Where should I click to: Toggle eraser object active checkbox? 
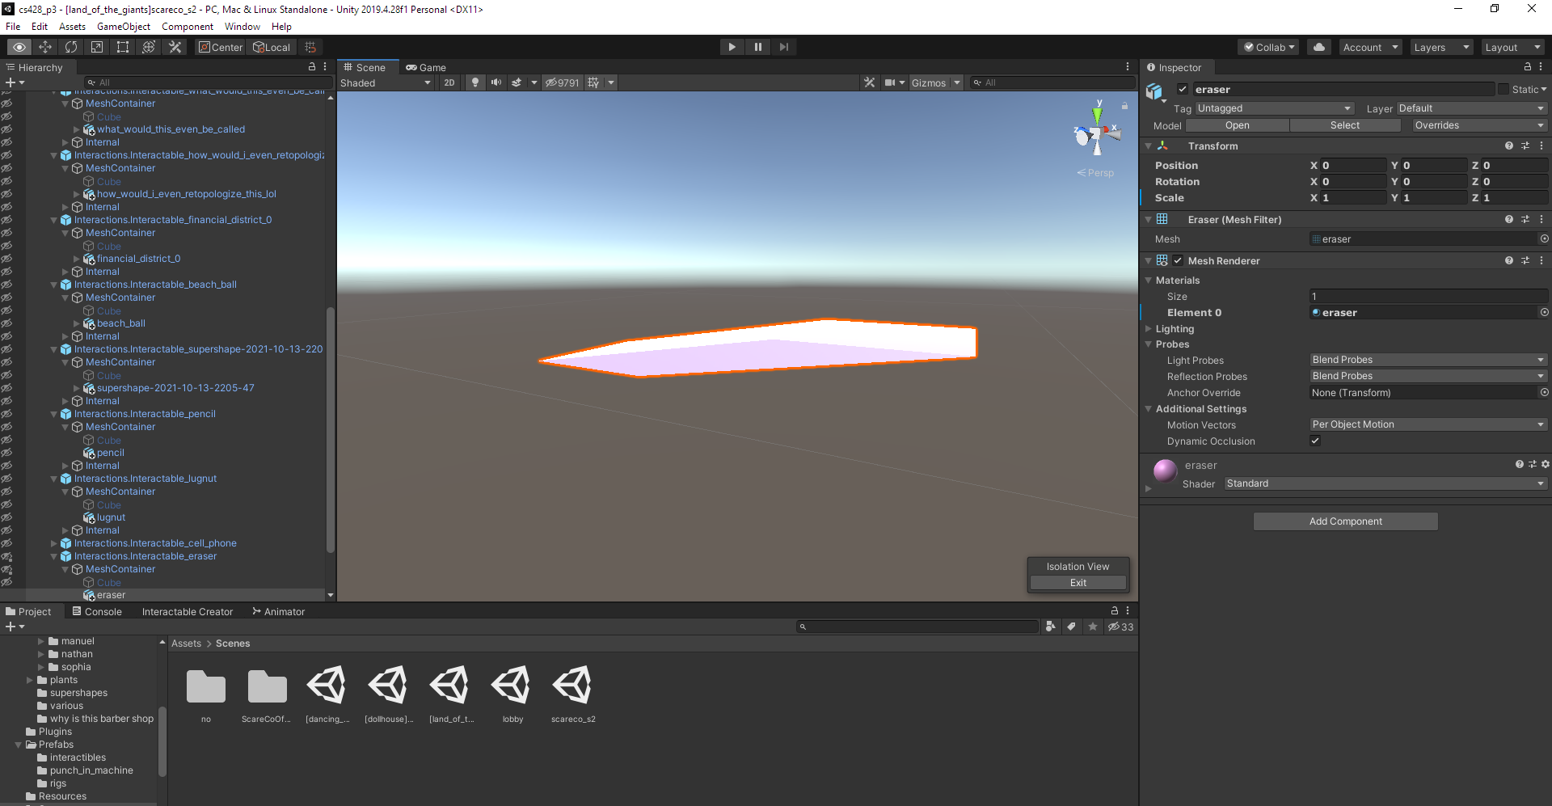[x=1183, y=89]
